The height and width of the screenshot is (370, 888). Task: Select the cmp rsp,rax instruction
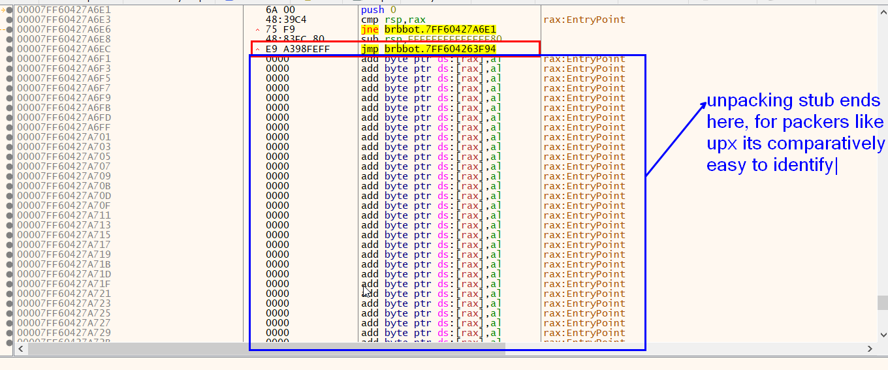coord(393,20)
